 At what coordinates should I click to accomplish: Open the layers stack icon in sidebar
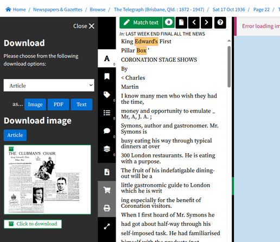pyautogui.click(x=107, y=149)
